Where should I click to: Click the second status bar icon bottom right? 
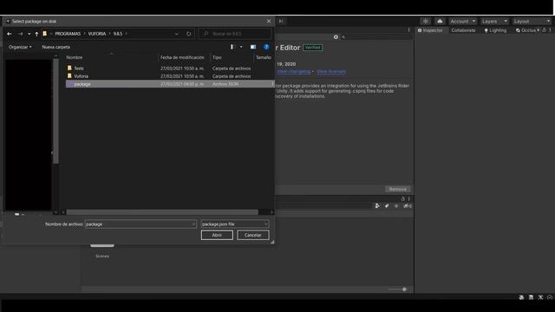click(x=531, y=297)
